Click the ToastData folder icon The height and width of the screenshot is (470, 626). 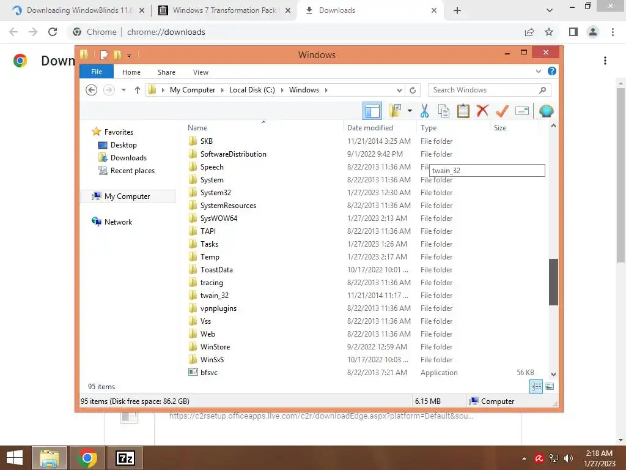point(193,269)
